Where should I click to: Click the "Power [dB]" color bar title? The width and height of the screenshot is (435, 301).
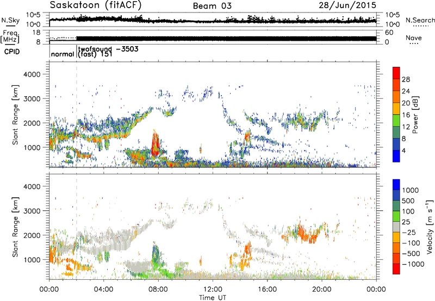coord(415,115)
